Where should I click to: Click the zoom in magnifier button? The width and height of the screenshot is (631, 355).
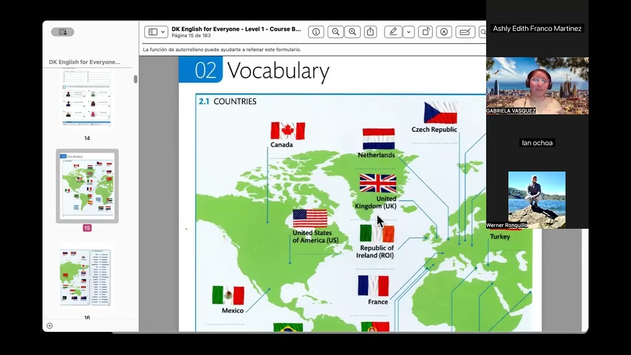[x=352, y=32]
